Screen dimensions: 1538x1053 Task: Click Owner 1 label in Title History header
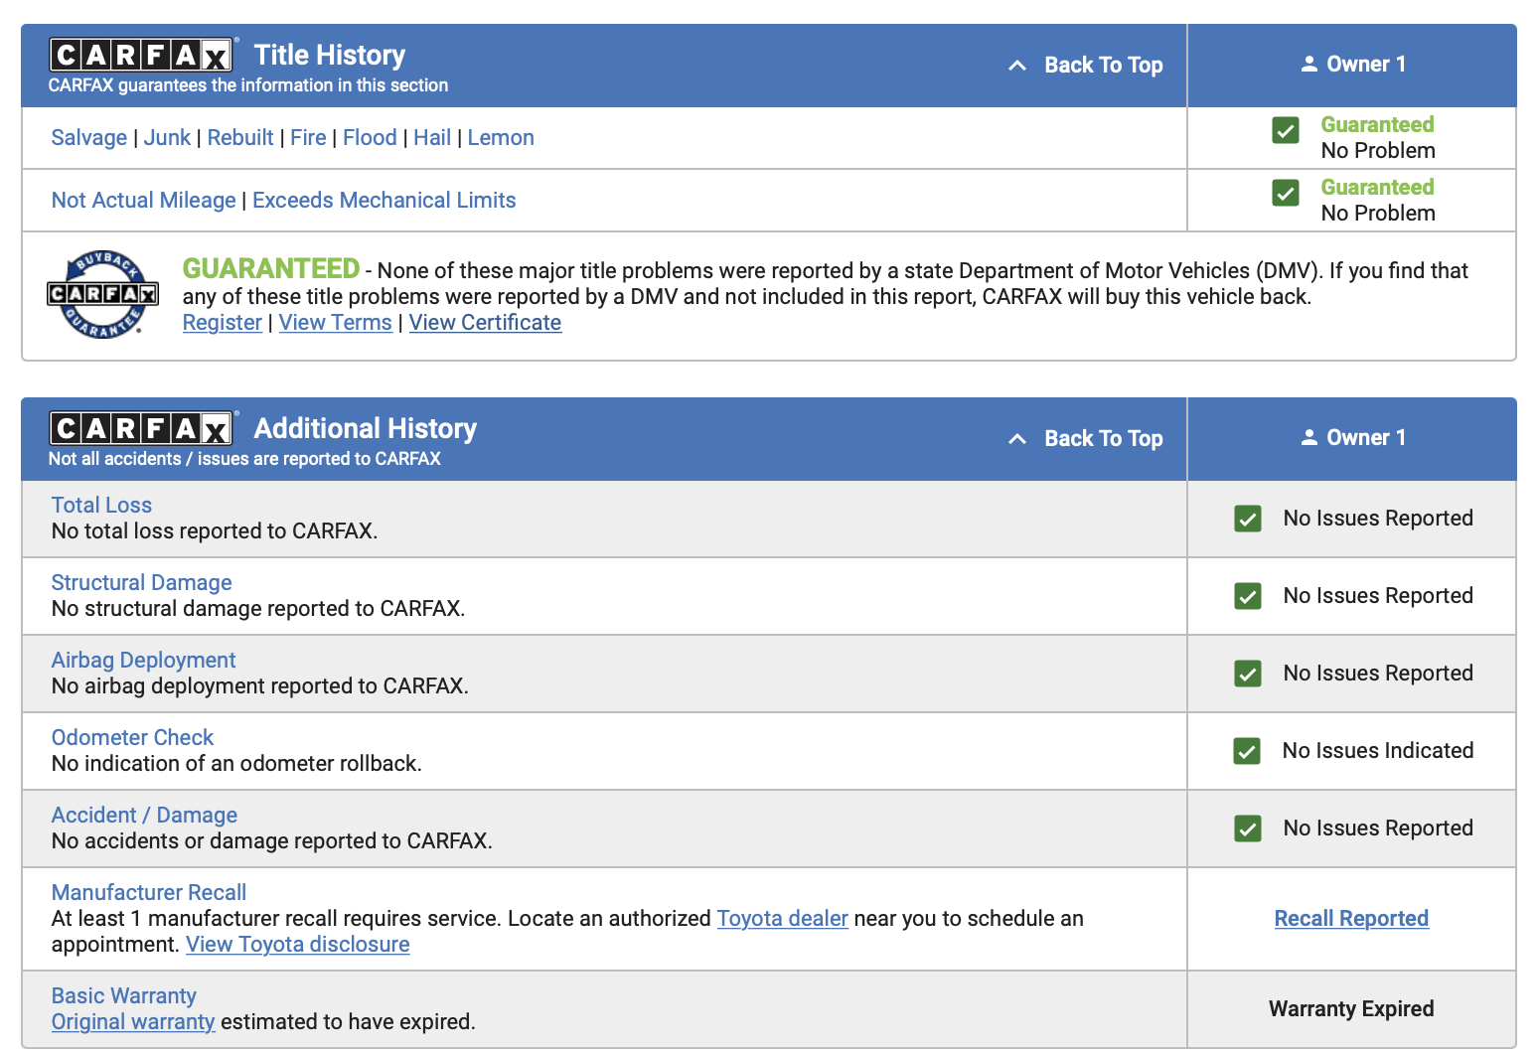(1366, 65)
